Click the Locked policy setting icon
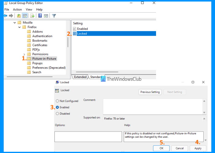215x153 pixels. pyautogui.click(x=74, y=33)
